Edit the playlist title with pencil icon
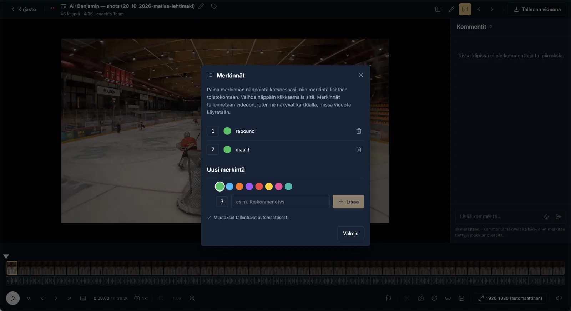 (x=201, y=6)
